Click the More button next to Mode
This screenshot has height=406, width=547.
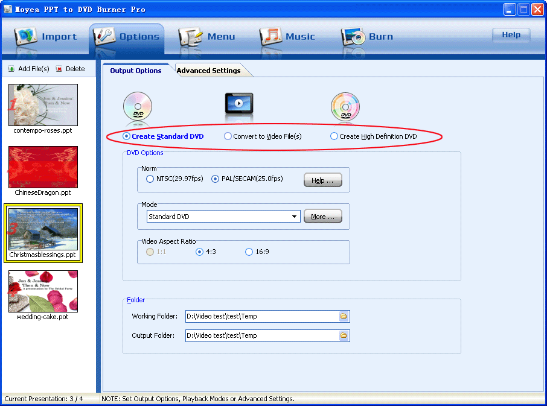click(x=323, y=216)
